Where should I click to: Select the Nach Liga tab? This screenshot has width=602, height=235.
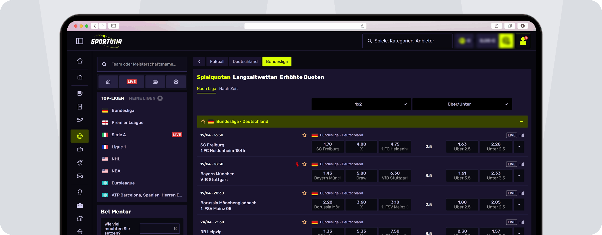coord(206,89)
